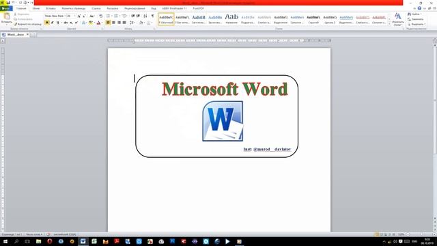This screenshot has height=246, width=437.
Task: Switch to the Вставка (Insert) ribbon tab
Action: [x=51, y=8]
